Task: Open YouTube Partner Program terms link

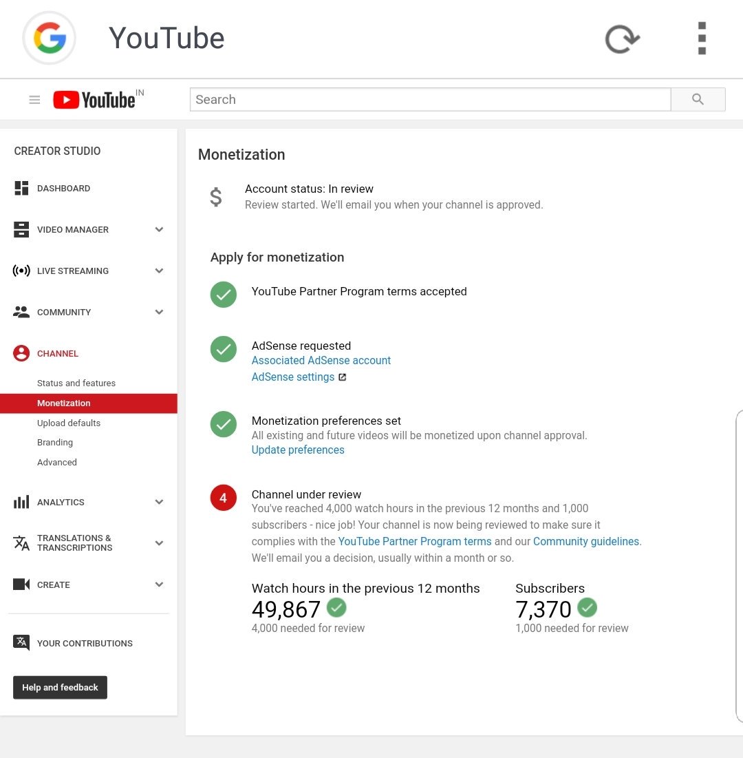Action: tap(414, 541)
